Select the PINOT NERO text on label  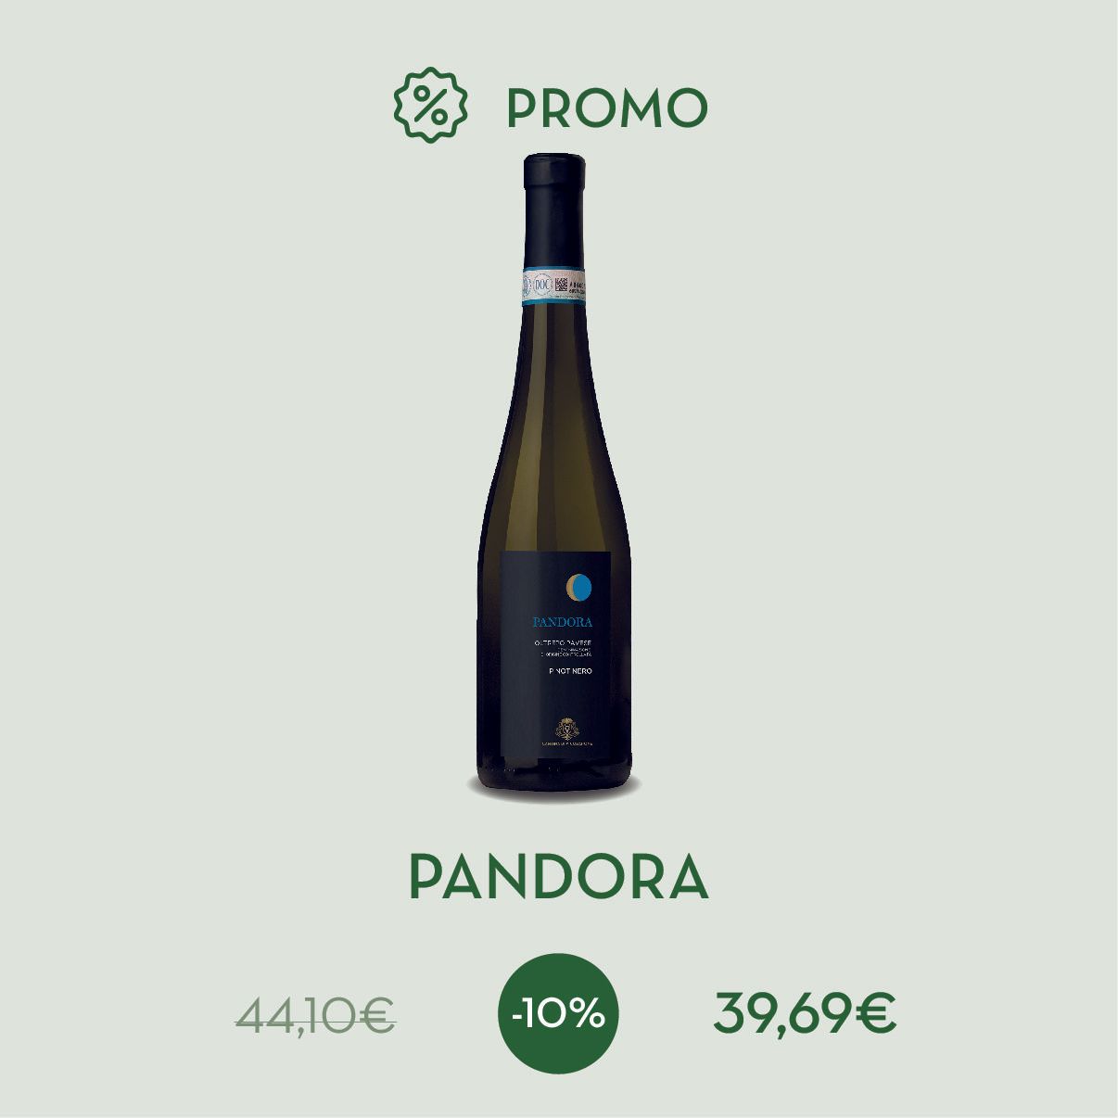(x=570, y=670)
